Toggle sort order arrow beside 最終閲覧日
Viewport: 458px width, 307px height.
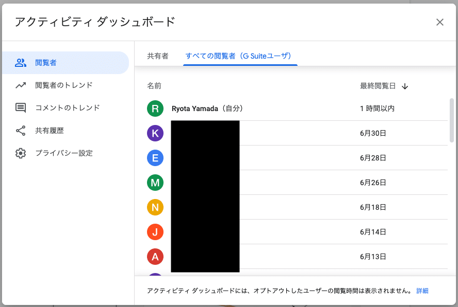point(405,86)
